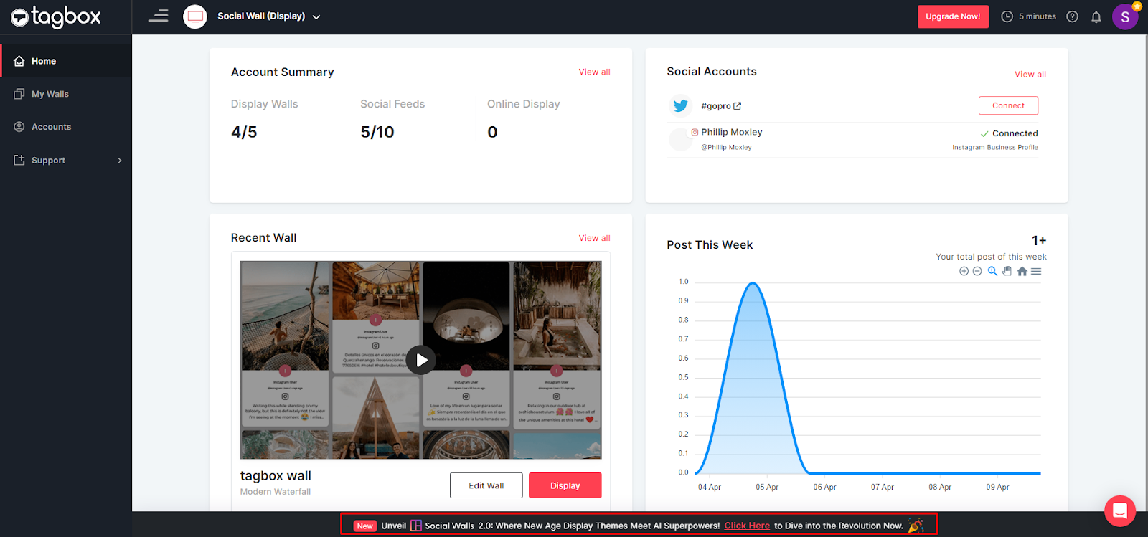This screenshot has width=1148, height=537.
Task: Play the tagbox wall preview video
Action: (x=421, y=360)
